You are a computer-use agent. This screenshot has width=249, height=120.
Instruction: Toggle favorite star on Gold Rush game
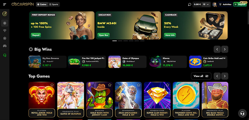pos(110,85)
